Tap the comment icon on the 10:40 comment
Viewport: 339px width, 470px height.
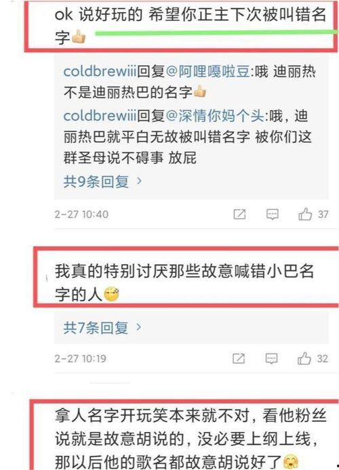273,214
